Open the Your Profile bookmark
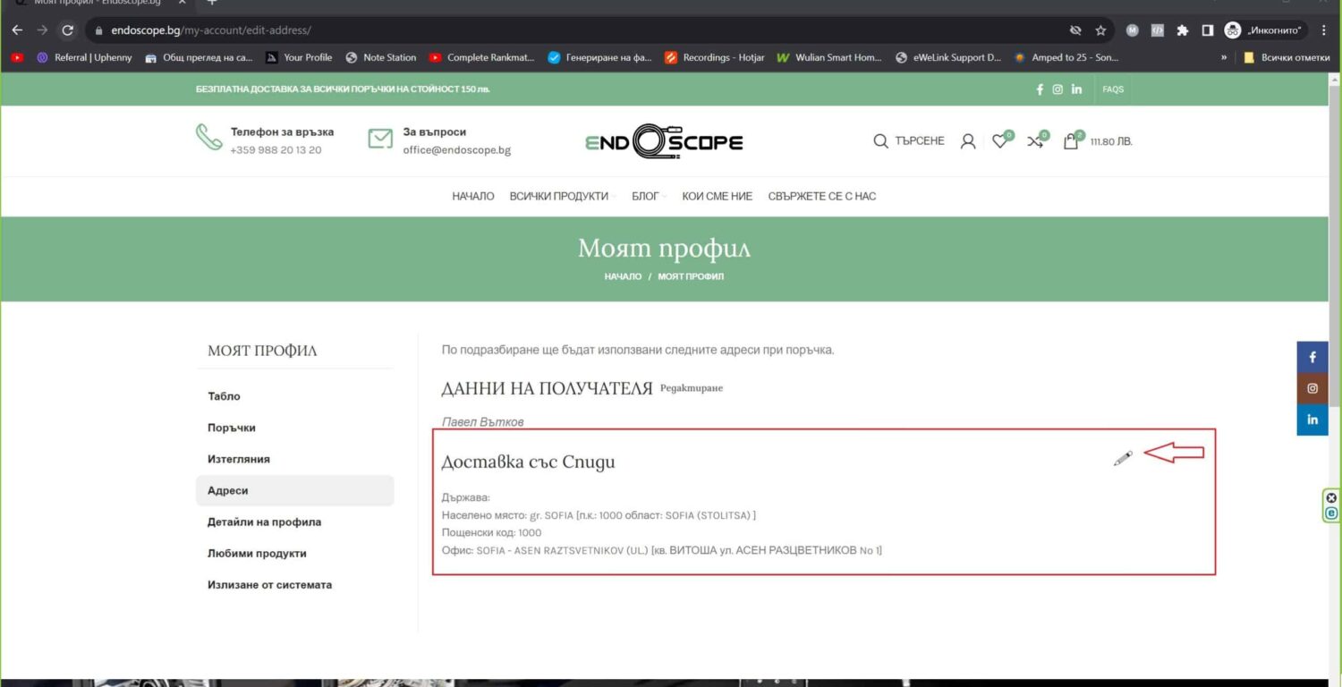The image size is (1342, 687). [x=299, y=57]
